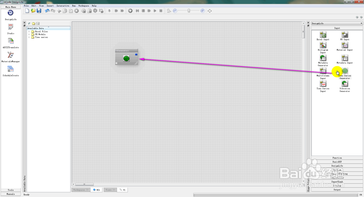Select the Metadata Generator glyph
Image resolution: width=364 pixels, height=197 pixels.
coord(323,61)
